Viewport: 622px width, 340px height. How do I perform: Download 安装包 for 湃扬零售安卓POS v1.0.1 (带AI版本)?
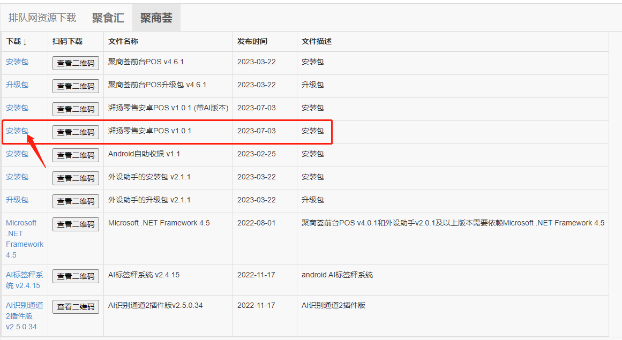coord(17,108)
